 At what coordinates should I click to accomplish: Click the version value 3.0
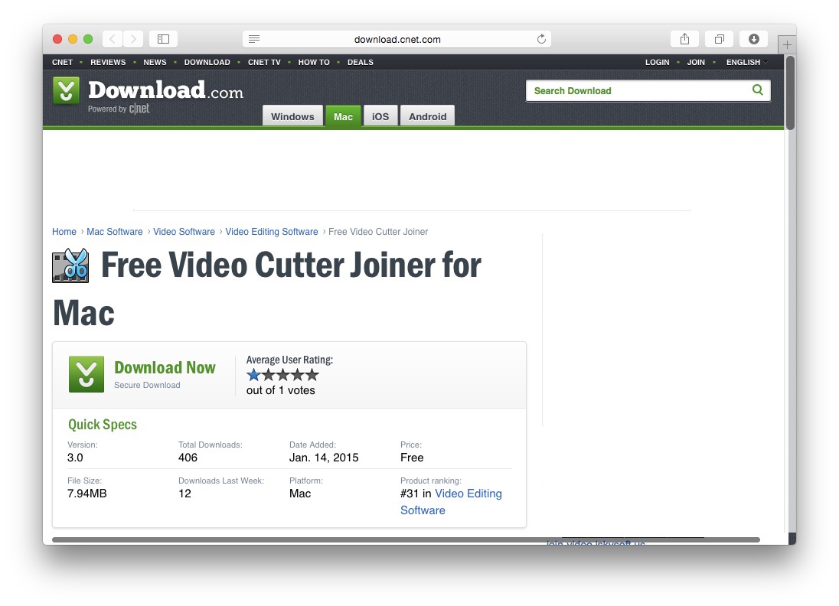[75, 458]
